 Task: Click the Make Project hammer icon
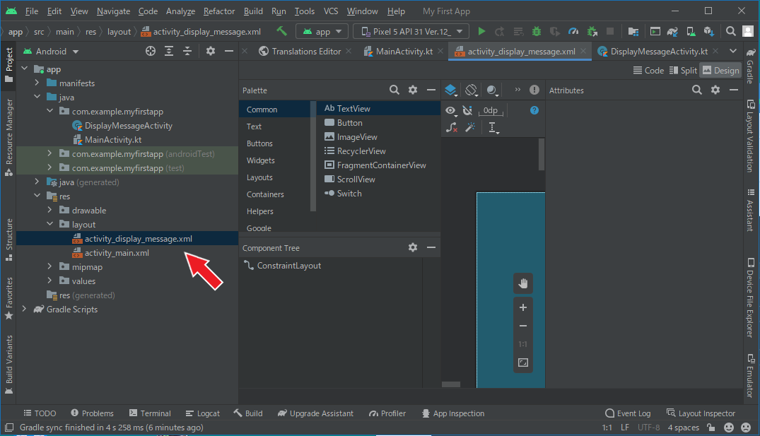[281, 32]
